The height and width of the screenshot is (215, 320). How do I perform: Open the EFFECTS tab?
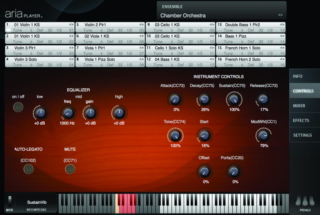coord(304,120)
